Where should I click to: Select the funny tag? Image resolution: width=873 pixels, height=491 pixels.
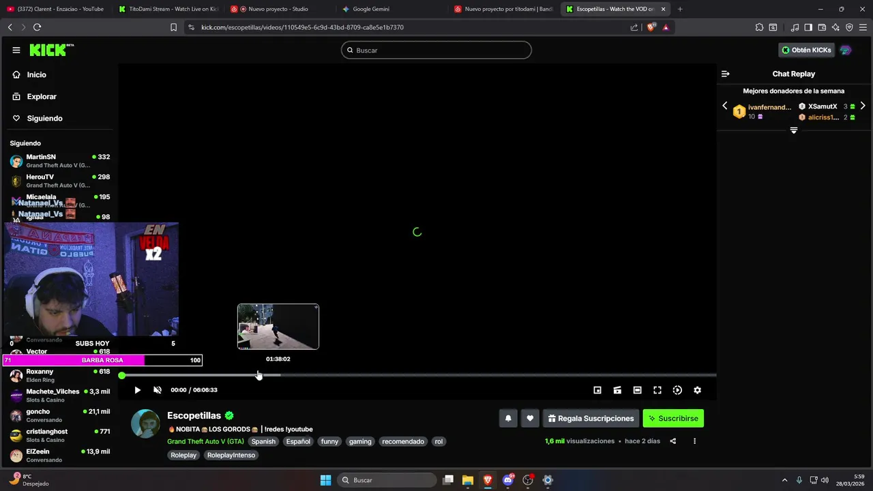329,441
